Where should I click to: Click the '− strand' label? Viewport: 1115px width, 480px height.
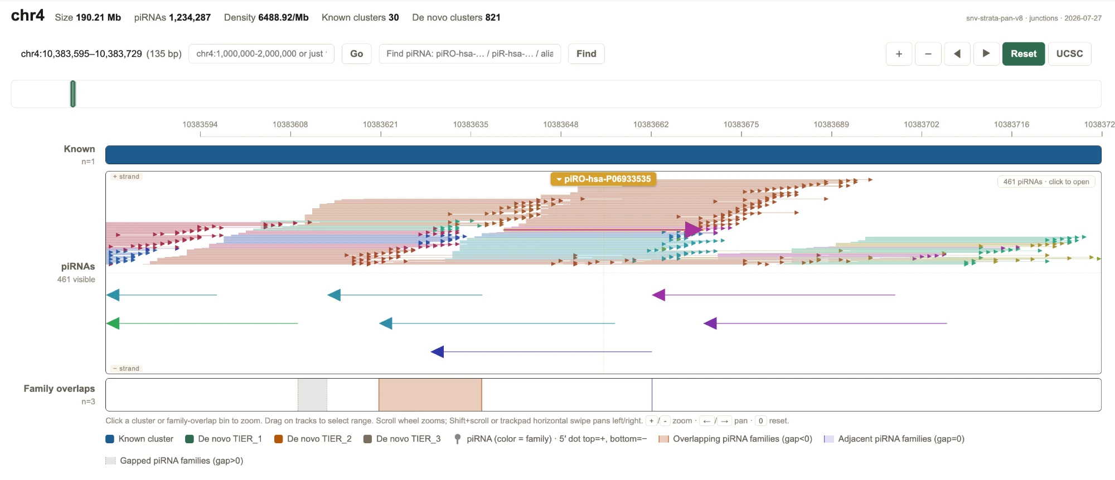click(126, 369)
